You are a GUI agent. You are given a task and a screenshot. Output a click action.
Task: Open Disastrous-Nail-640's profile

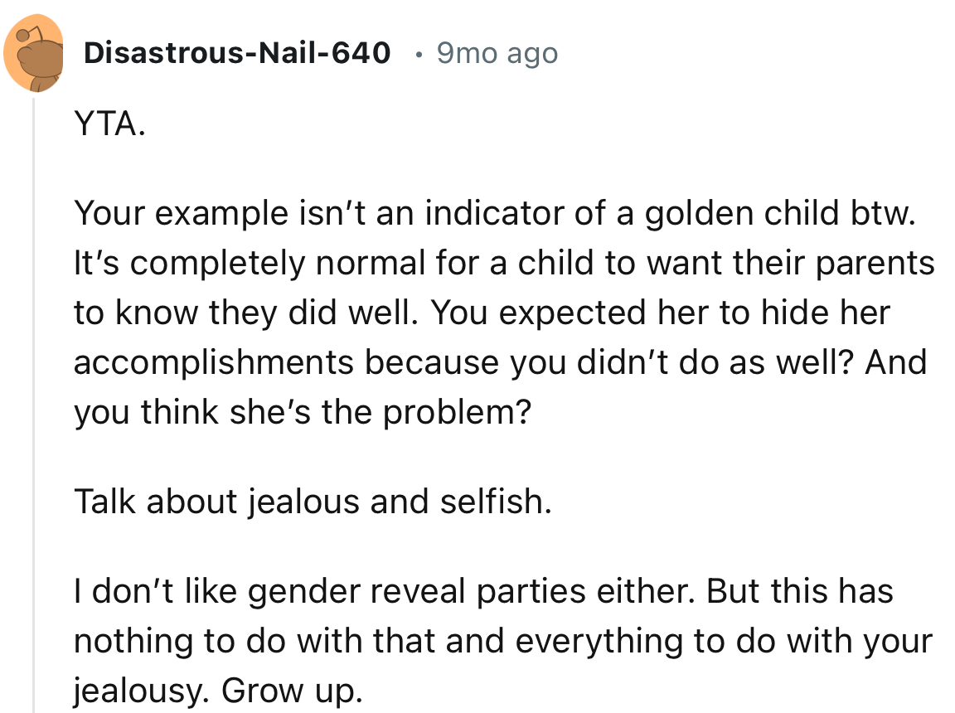(x=237, y=53)
